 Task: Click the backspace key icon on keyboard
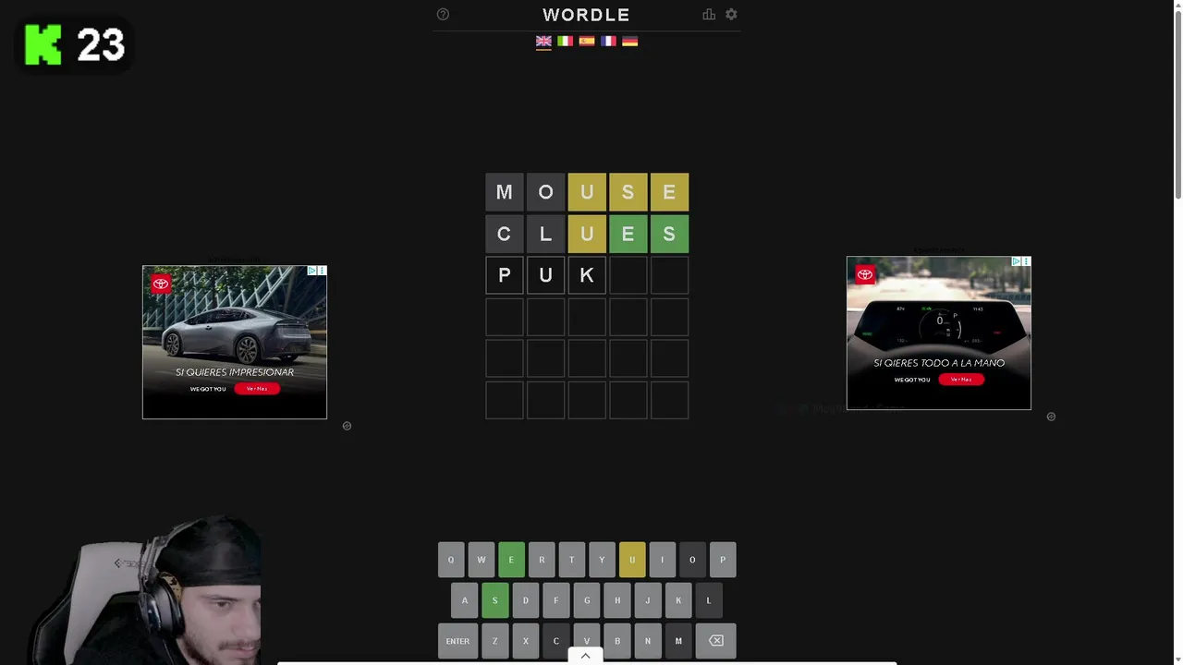pos(716,640)
